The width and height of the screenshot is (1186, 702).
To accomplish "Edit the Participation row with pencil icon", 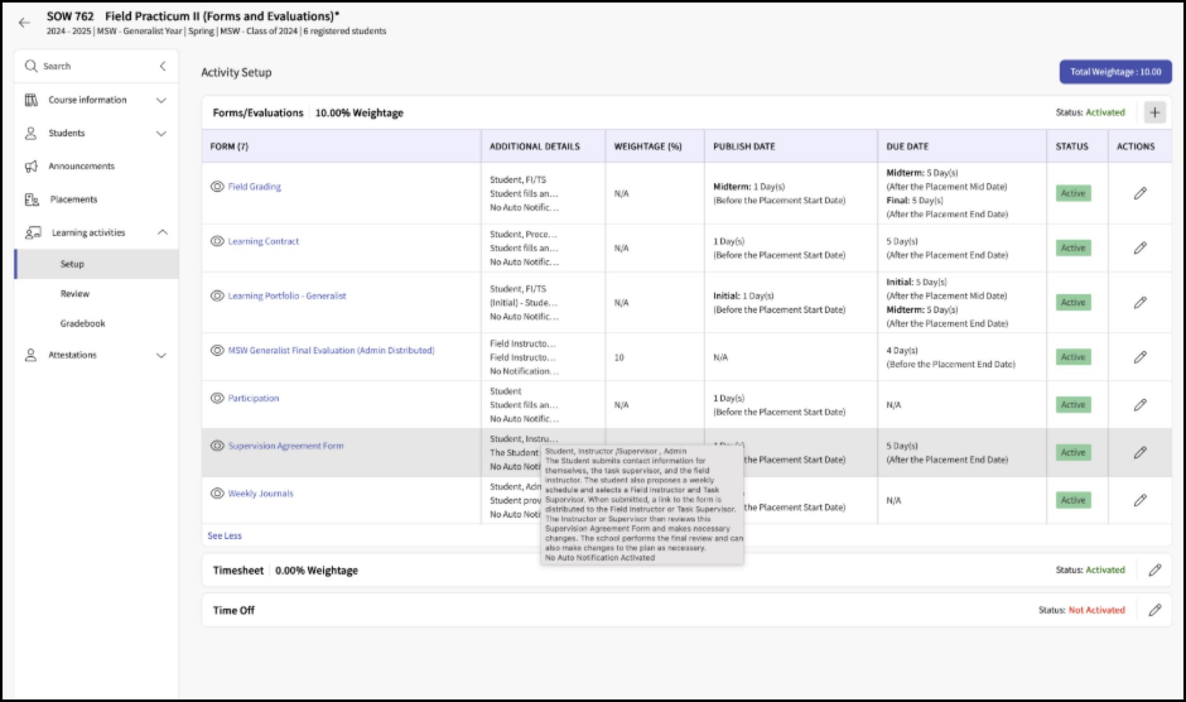I will 1140,405.
